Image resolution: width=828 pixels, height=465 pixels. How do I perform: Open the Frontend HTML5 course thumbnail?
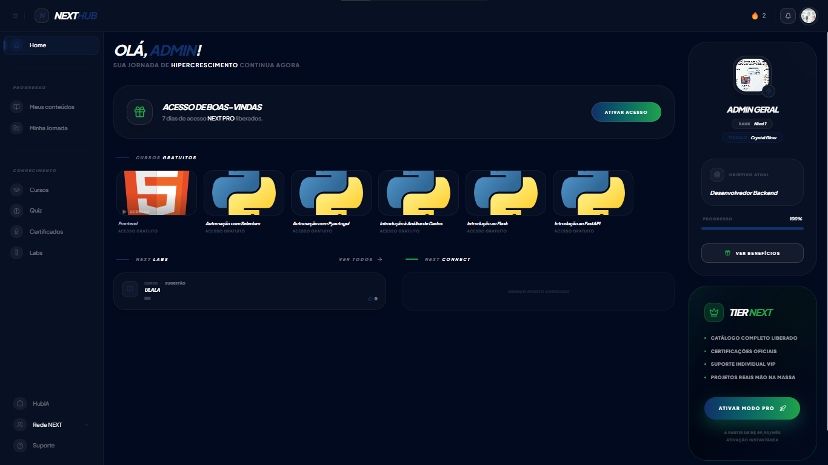[156, 193]
